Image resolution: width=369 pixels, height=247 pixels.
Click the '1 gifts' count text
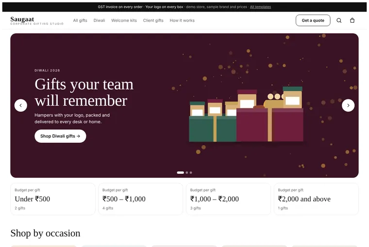point(283,208)
